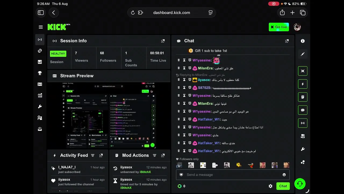Open the users icon in left sidebar
Image resolution: width=344 pixels, height=194 pixels.
[40, 118]
